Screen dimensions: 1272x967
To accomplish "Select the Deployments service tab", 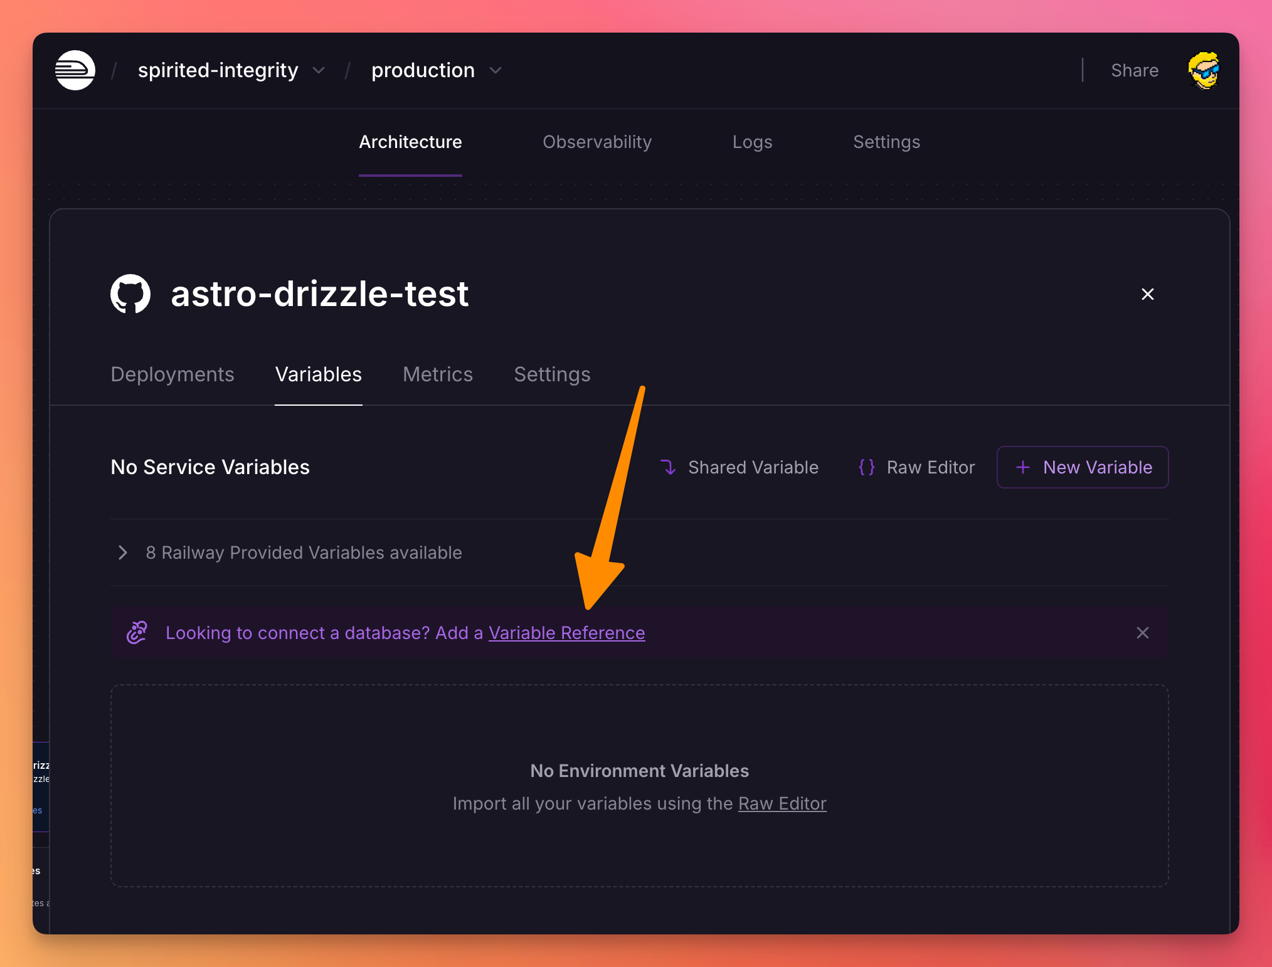I will click(x=172, y=374).
